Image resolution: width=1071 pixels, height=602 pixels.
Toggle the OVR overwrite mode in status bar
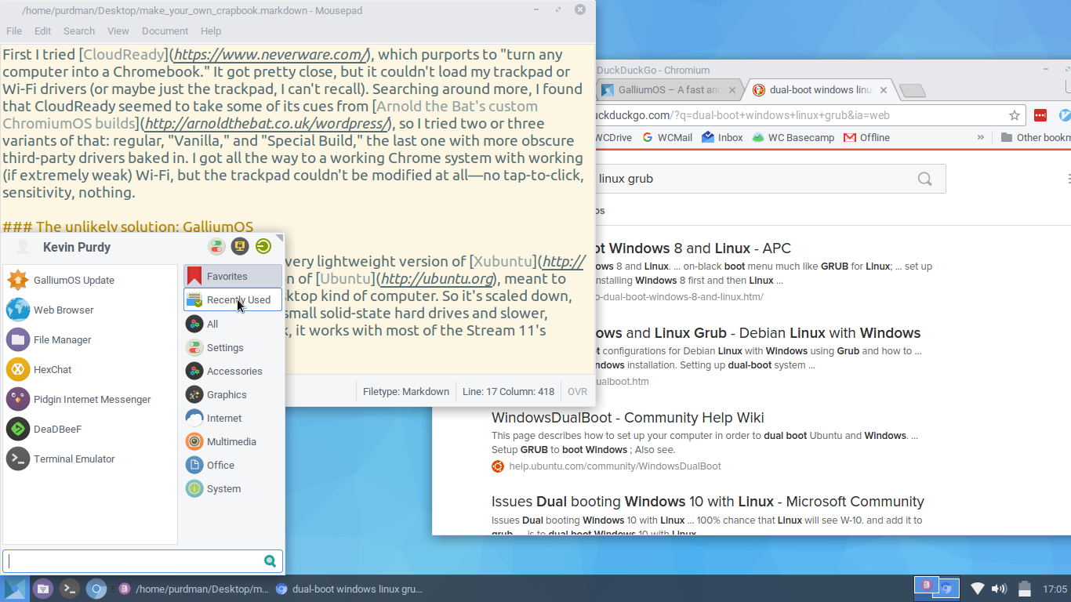578,391
